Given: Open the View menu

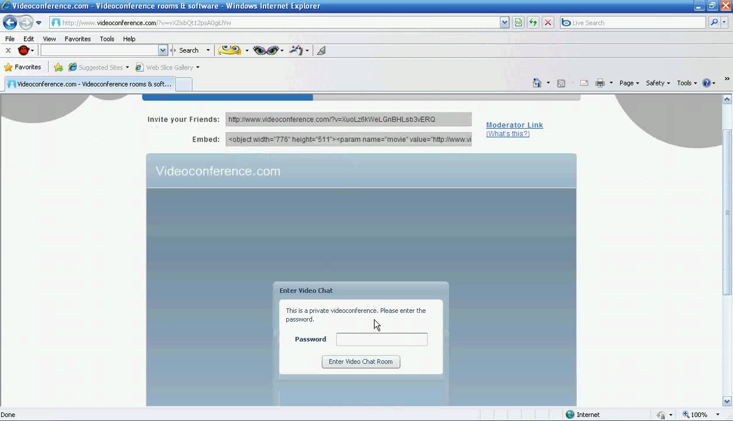Looking at the screenshot, I should click(49, 39).
